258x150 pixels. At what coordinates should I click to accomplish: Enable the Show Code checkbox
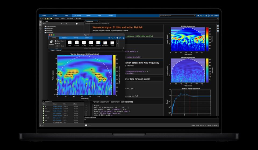point(56,46)
